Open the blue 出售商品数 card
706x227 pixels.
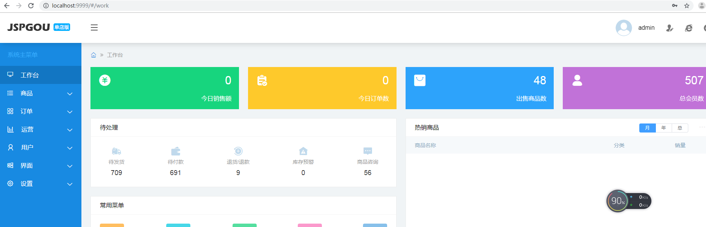click(479, 88)
